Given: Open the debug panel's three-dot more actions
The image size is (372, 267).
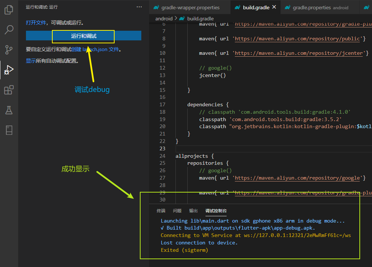Looking at the screenshot, I should tap(139, 7).
